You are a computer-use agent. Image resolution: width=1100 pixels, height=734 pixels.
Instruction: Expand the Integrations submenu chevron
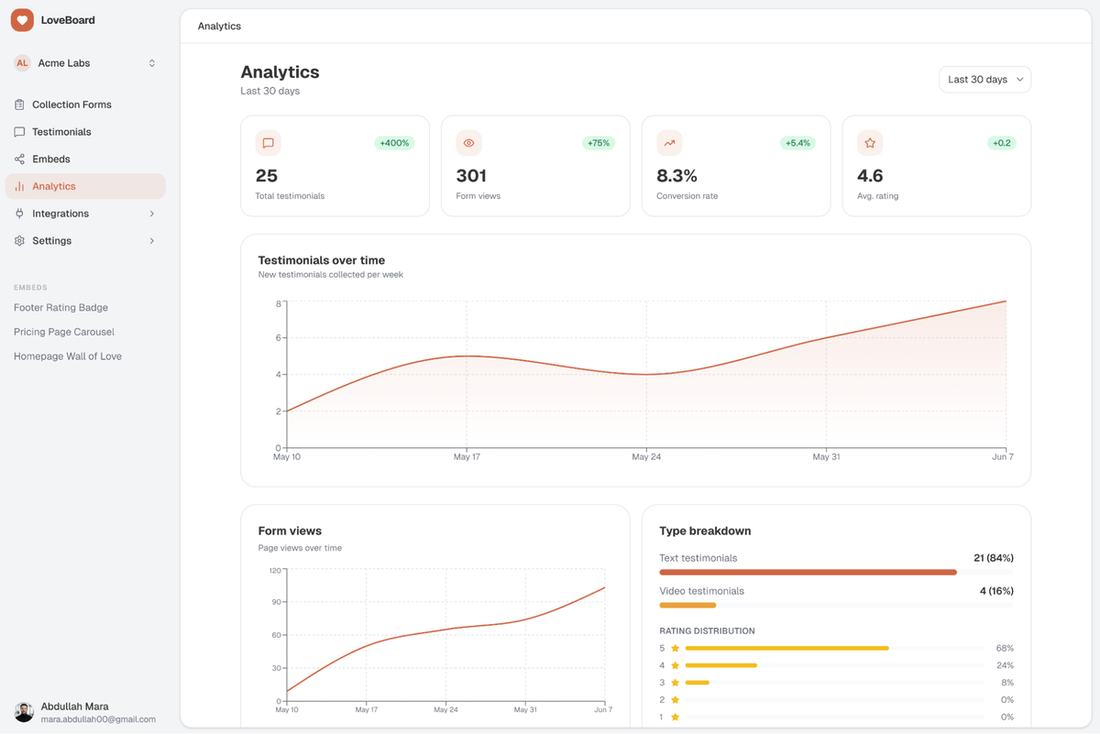tap(152, 214)
